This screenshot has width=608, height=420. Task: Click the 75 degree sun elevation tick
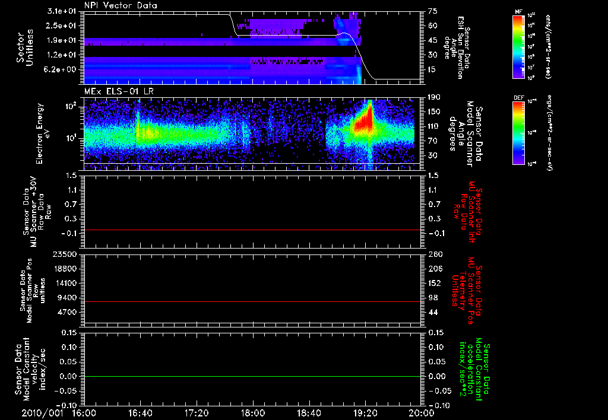(432, 11)
